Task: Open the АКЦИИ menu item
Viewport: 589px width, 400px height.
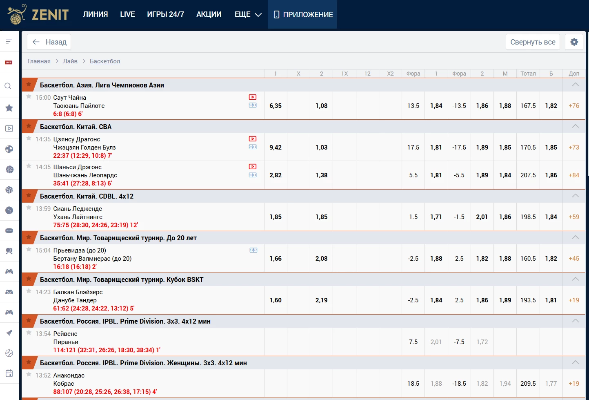Action: 209,14
